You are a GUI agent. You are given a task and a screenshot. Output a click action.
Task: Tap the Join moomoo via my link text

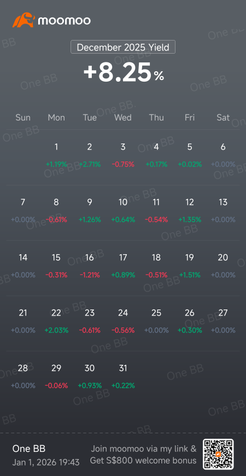pyautogui.click(x=144, y=449)
